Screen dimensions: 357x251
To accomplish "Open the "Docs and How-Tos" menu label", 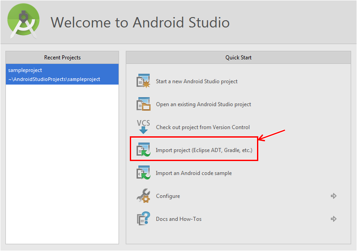I will [x=178, y=219].
